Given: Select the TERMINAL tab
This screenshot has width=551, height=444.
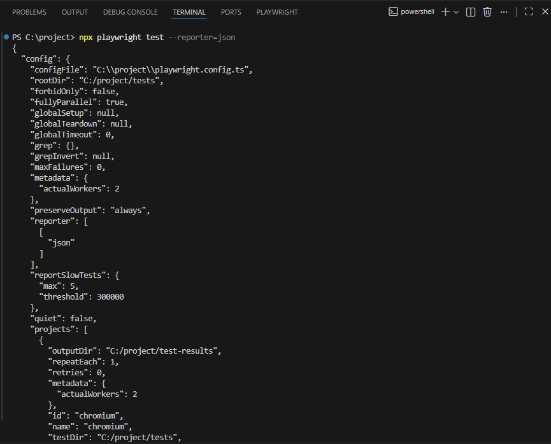Looking at the screenshot, I should (x=189, y=11).
